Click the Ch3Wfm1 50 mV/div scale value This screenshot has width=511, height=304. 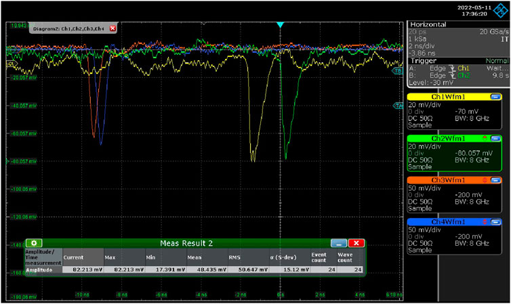pos(424,188)
